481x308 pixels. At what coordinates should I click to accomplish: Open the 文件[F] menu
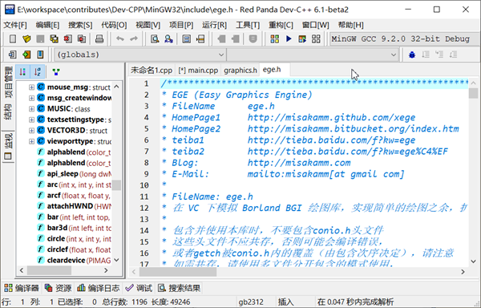click(x=14, y=25)
